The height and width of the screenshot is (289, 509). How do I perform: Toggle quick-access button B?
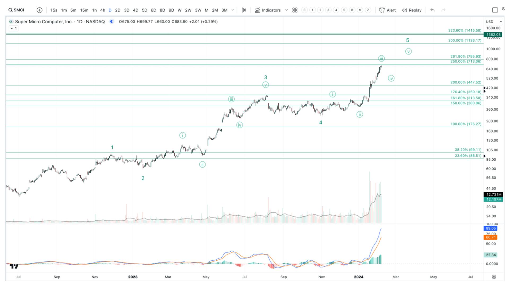[x=352, y=10]
